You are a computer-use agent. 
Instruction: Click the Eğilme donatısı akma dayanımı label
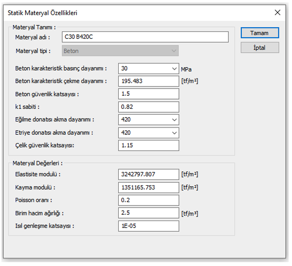click(x=55, y=119)
